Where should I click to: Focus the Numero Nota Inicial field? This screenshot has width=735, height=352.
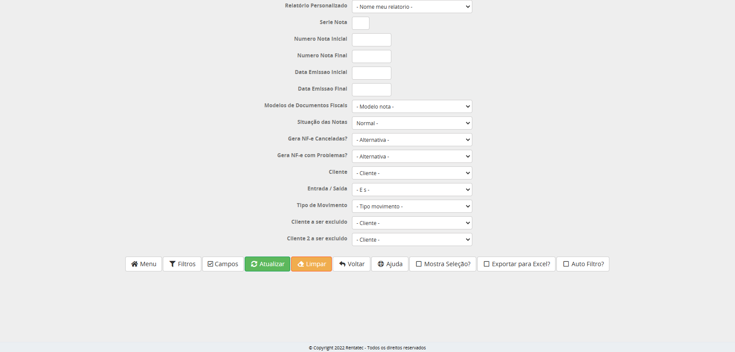(x=371, y=40)
